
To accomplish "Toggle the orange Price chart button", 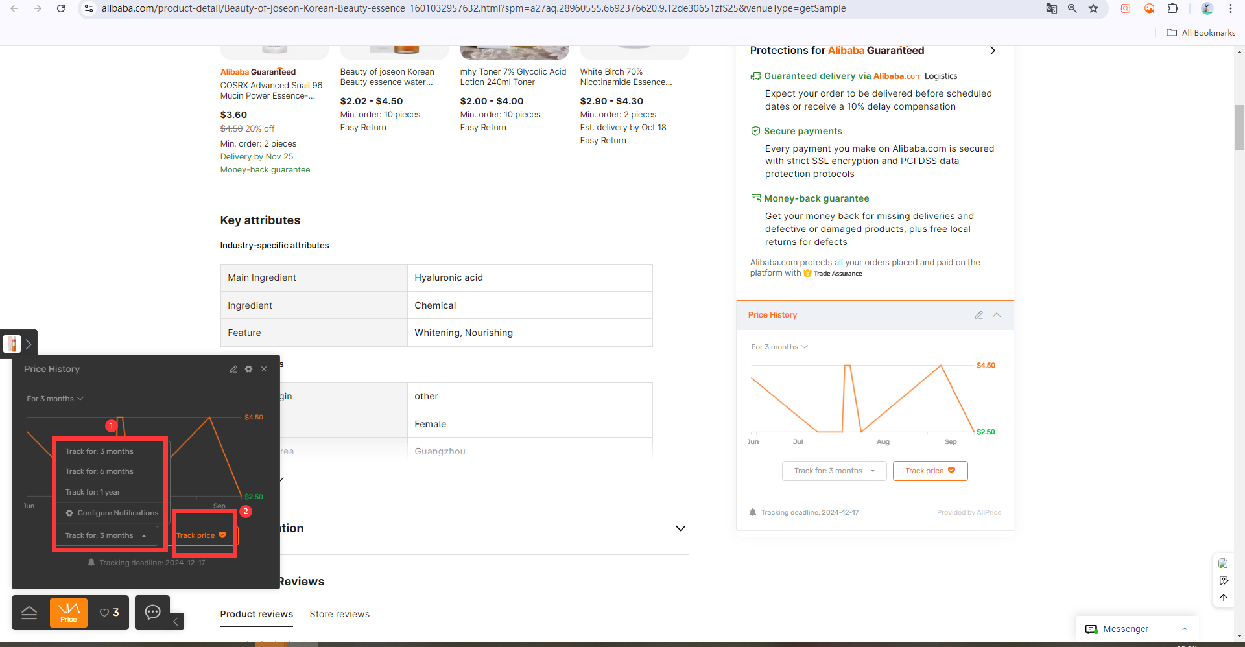I will [x=69, y=613].
